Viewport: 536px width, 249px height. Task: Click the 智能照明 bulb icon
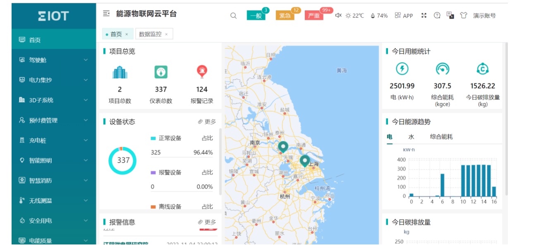[x=22, y=160]
